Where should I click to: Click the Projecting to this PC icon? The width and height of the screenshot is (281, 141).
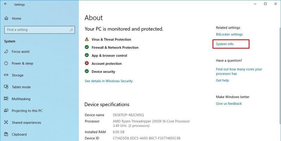(6, 110)
